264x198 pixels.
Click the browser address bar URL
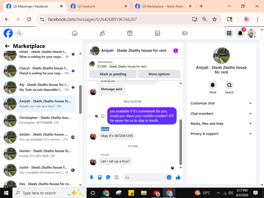[92, 20]
